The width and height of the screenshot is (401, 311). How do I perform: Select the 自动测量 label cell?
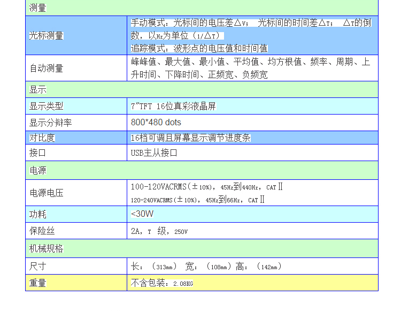click(x=76, y=68)
